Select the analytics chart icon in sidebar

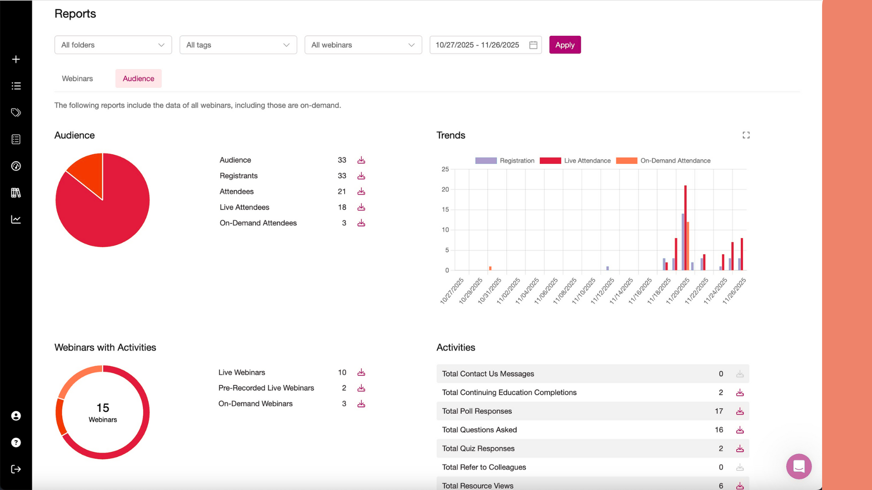point(16,219)
